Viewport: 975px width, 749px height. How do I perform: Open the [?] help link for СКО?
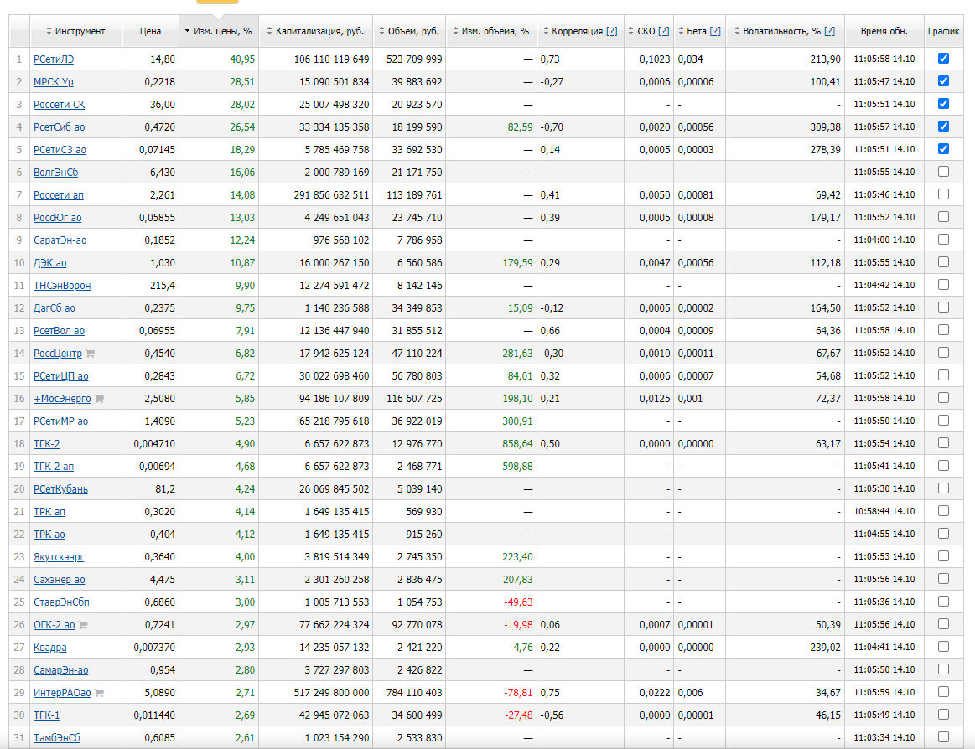[x=663, y=31]
